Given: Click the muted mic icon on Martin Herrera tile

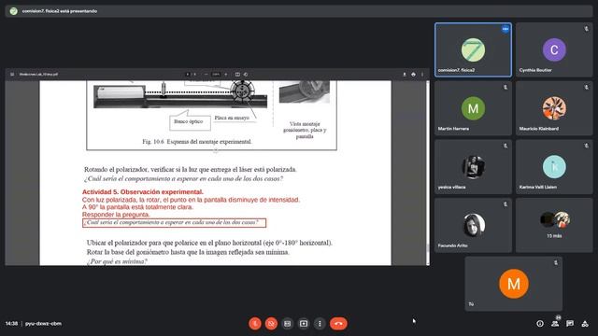Looking at the screenshot, I should [x=505, y=87].
